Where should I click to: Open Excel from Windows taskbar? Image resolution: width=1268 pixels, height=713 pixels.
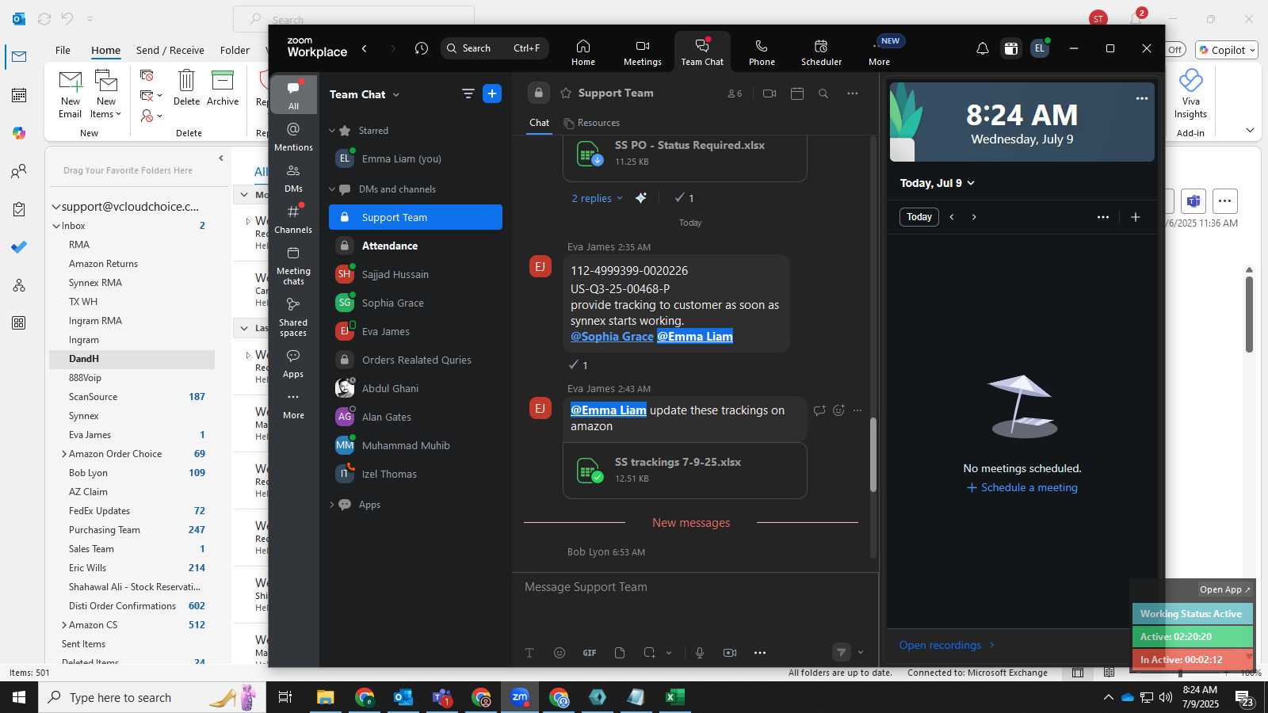[674, 697]
